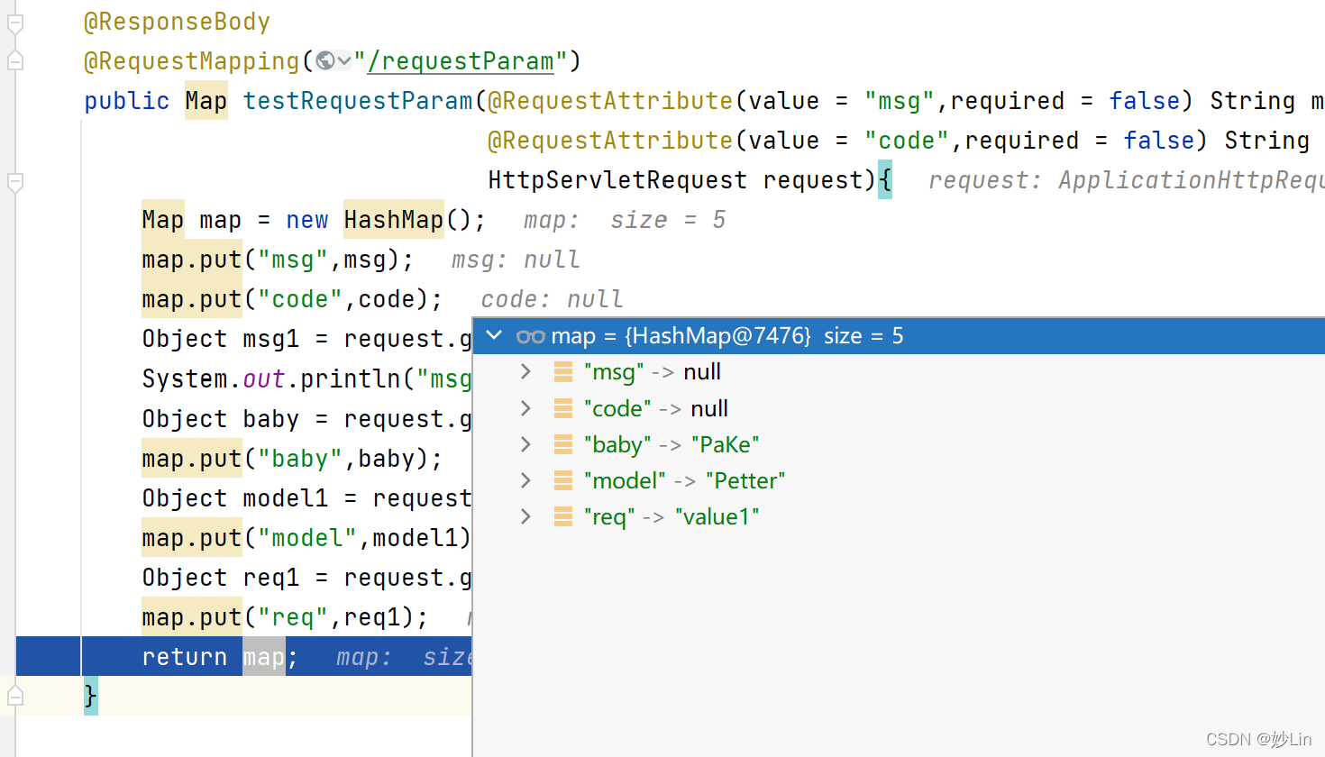Expand the "code" -> null entry
The height and width of the screenshot is (757, 1325).
tap(525, 407)
